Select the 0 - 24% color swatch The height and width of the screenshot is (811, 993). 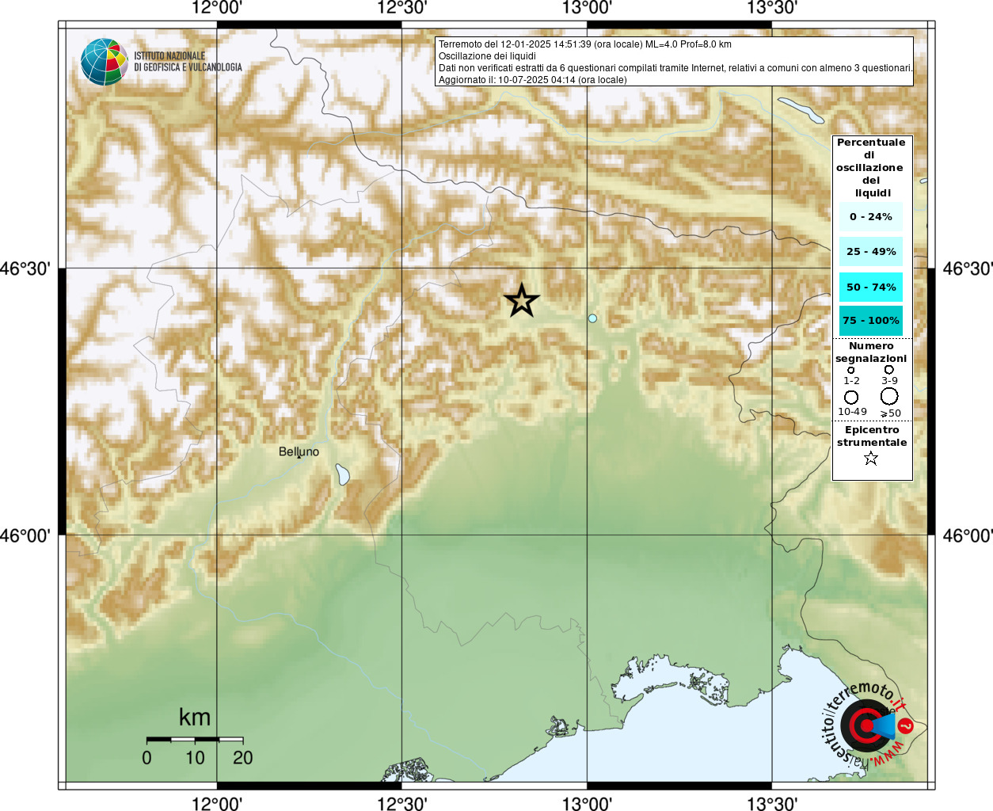871,216
